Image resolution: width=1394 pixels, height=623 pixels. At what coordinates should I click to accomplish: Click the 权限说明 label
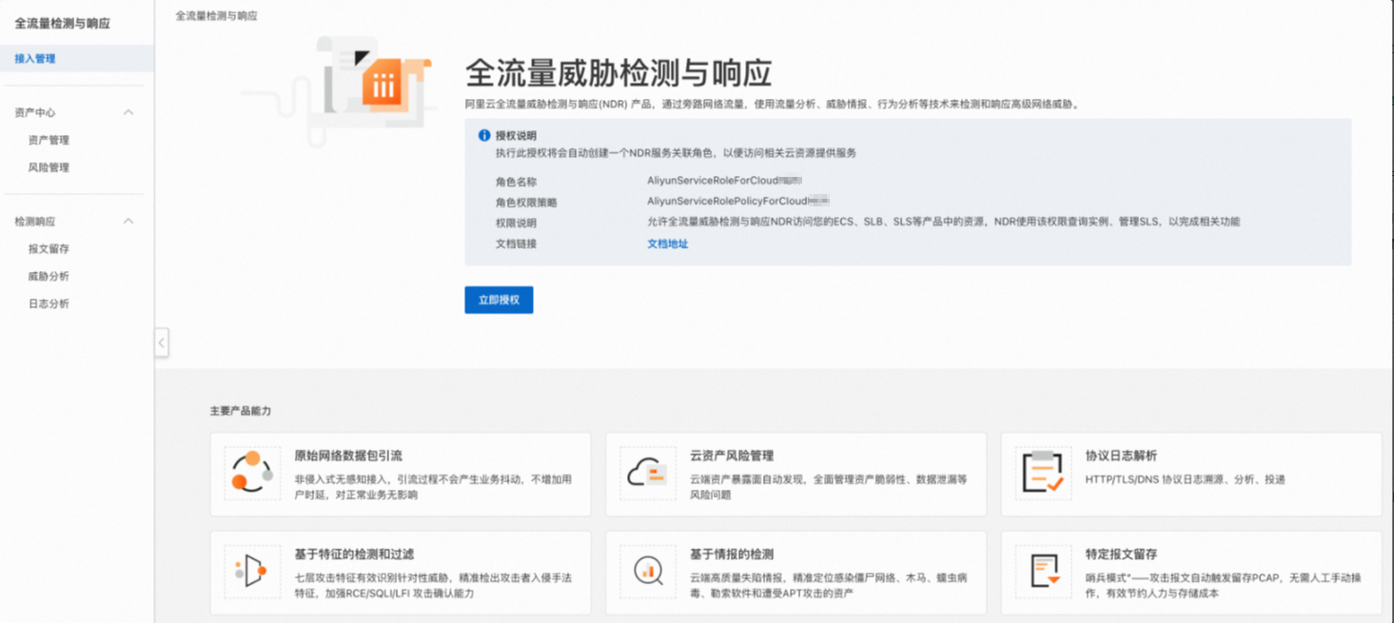pyautogui.click(x=516, y=223)
